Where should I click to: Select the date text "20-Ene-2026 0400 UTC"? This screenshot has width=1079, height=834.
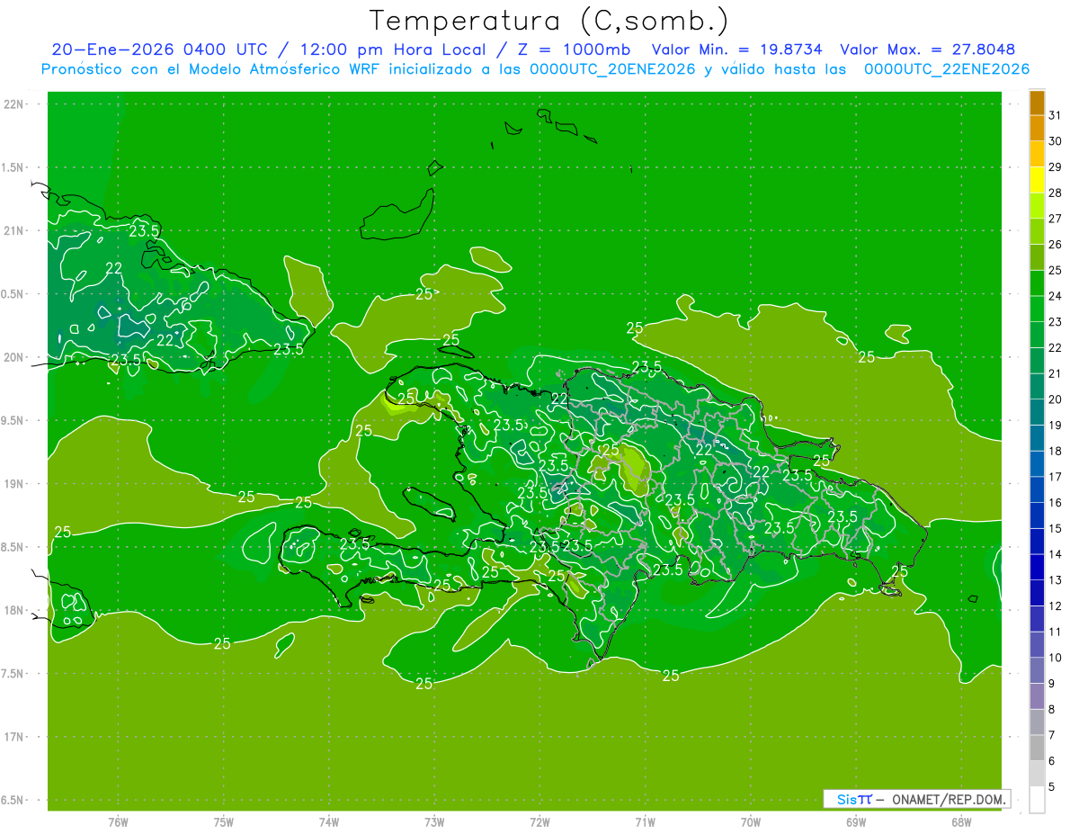pos(159,50)
